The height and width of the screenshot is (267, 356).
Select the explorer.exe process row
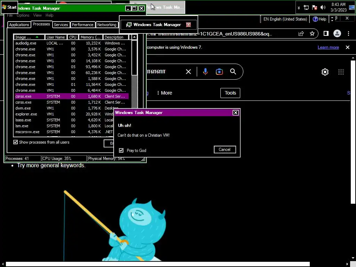pos(64,114)
